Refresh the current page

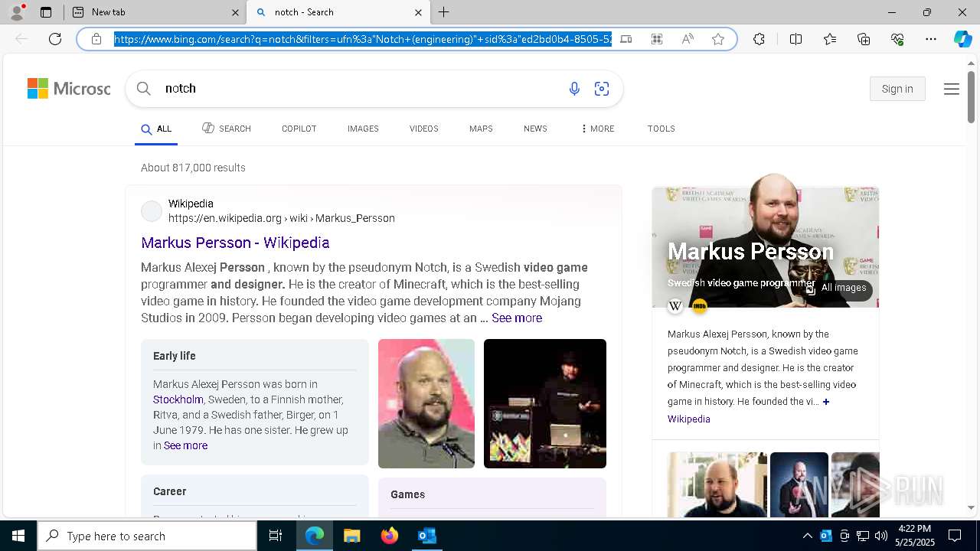[55, 39]
